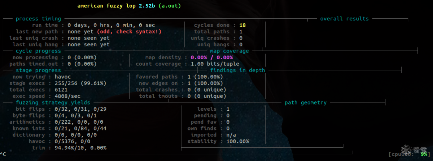Click the 'uniq crashes' value 0
The image size is (433, 161).
pyautogui.click(x=241, y=38)
